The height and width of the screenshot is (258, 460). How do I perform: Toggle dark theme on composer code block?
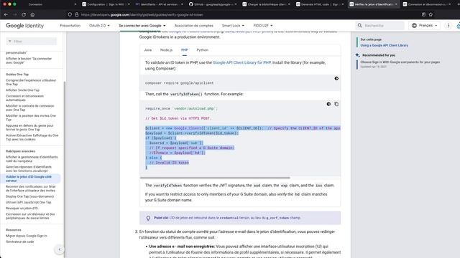(336, 78)
